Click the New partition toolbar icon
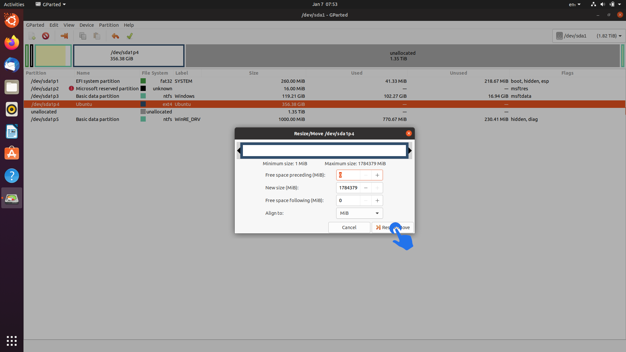This screenshot has height=352, width=626. click(x=32, y=36)
